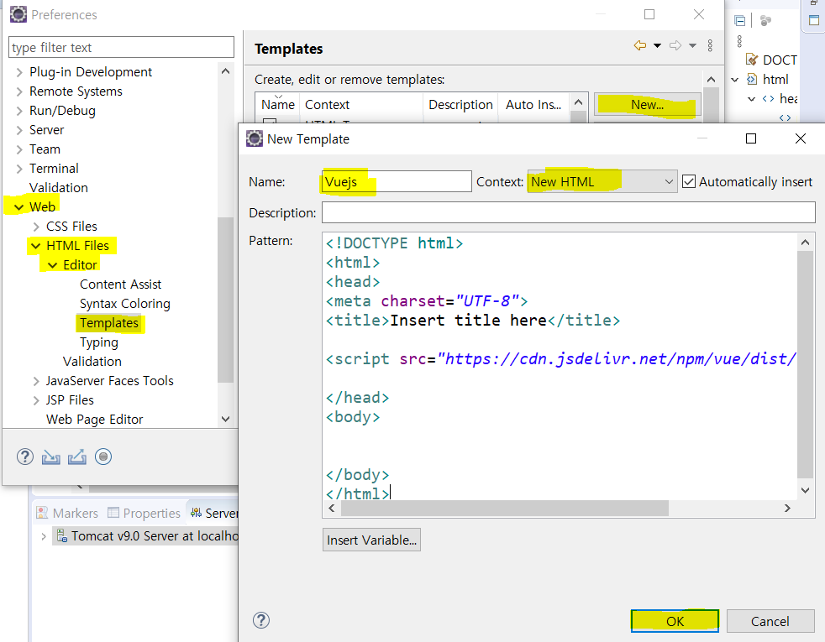Expand the Plug-in Development tree node
Image resolution: width=825 pixels, height=642 pixels.
[x=19, y=72]
